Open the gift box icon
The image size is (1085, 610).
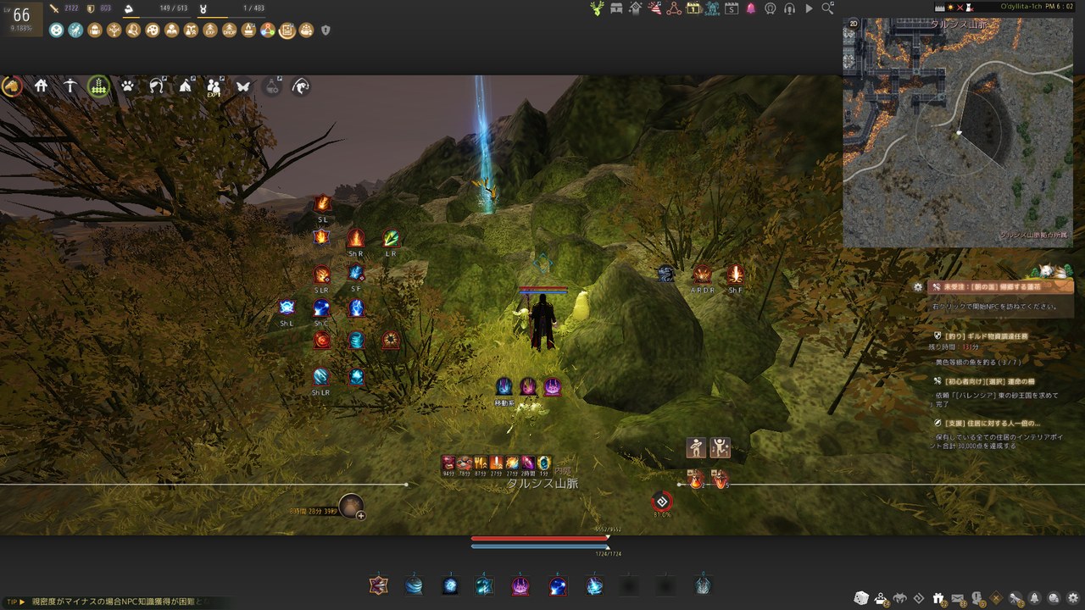click(x=938, y=598)
